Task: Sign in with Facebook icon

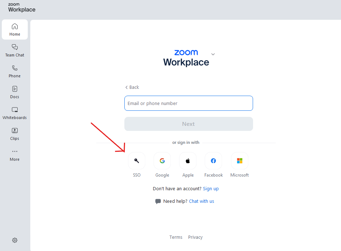Action: point(213,161)
